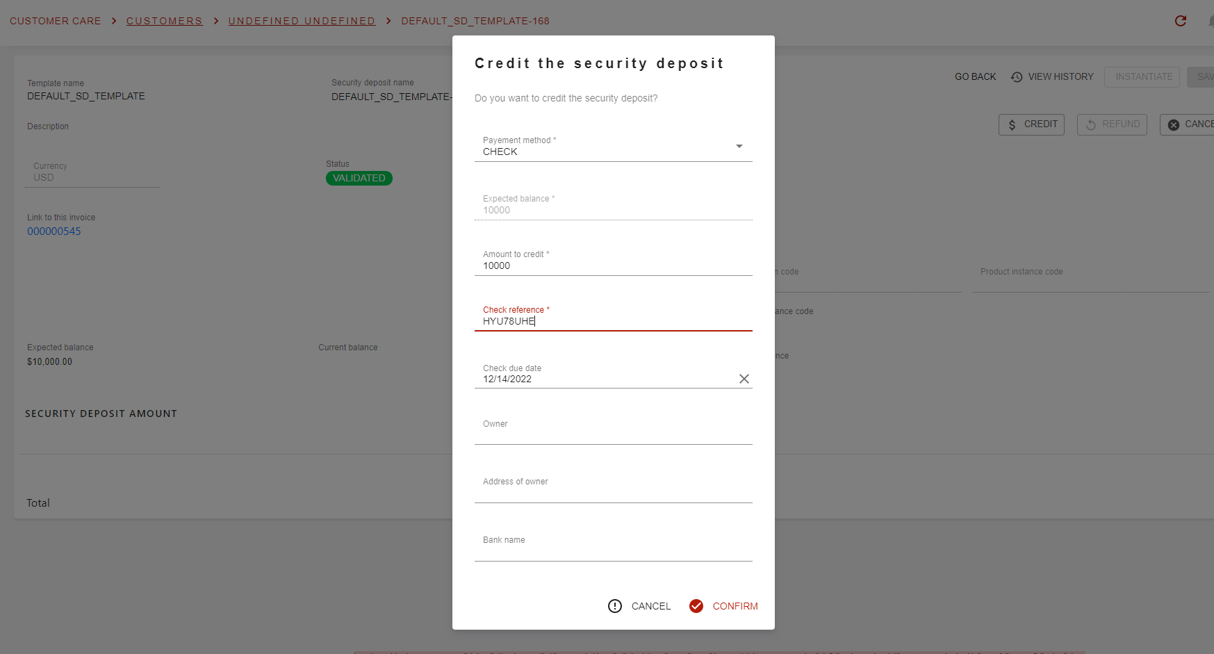
Task: Click the GO BACK button
Action: pos(975,76)
